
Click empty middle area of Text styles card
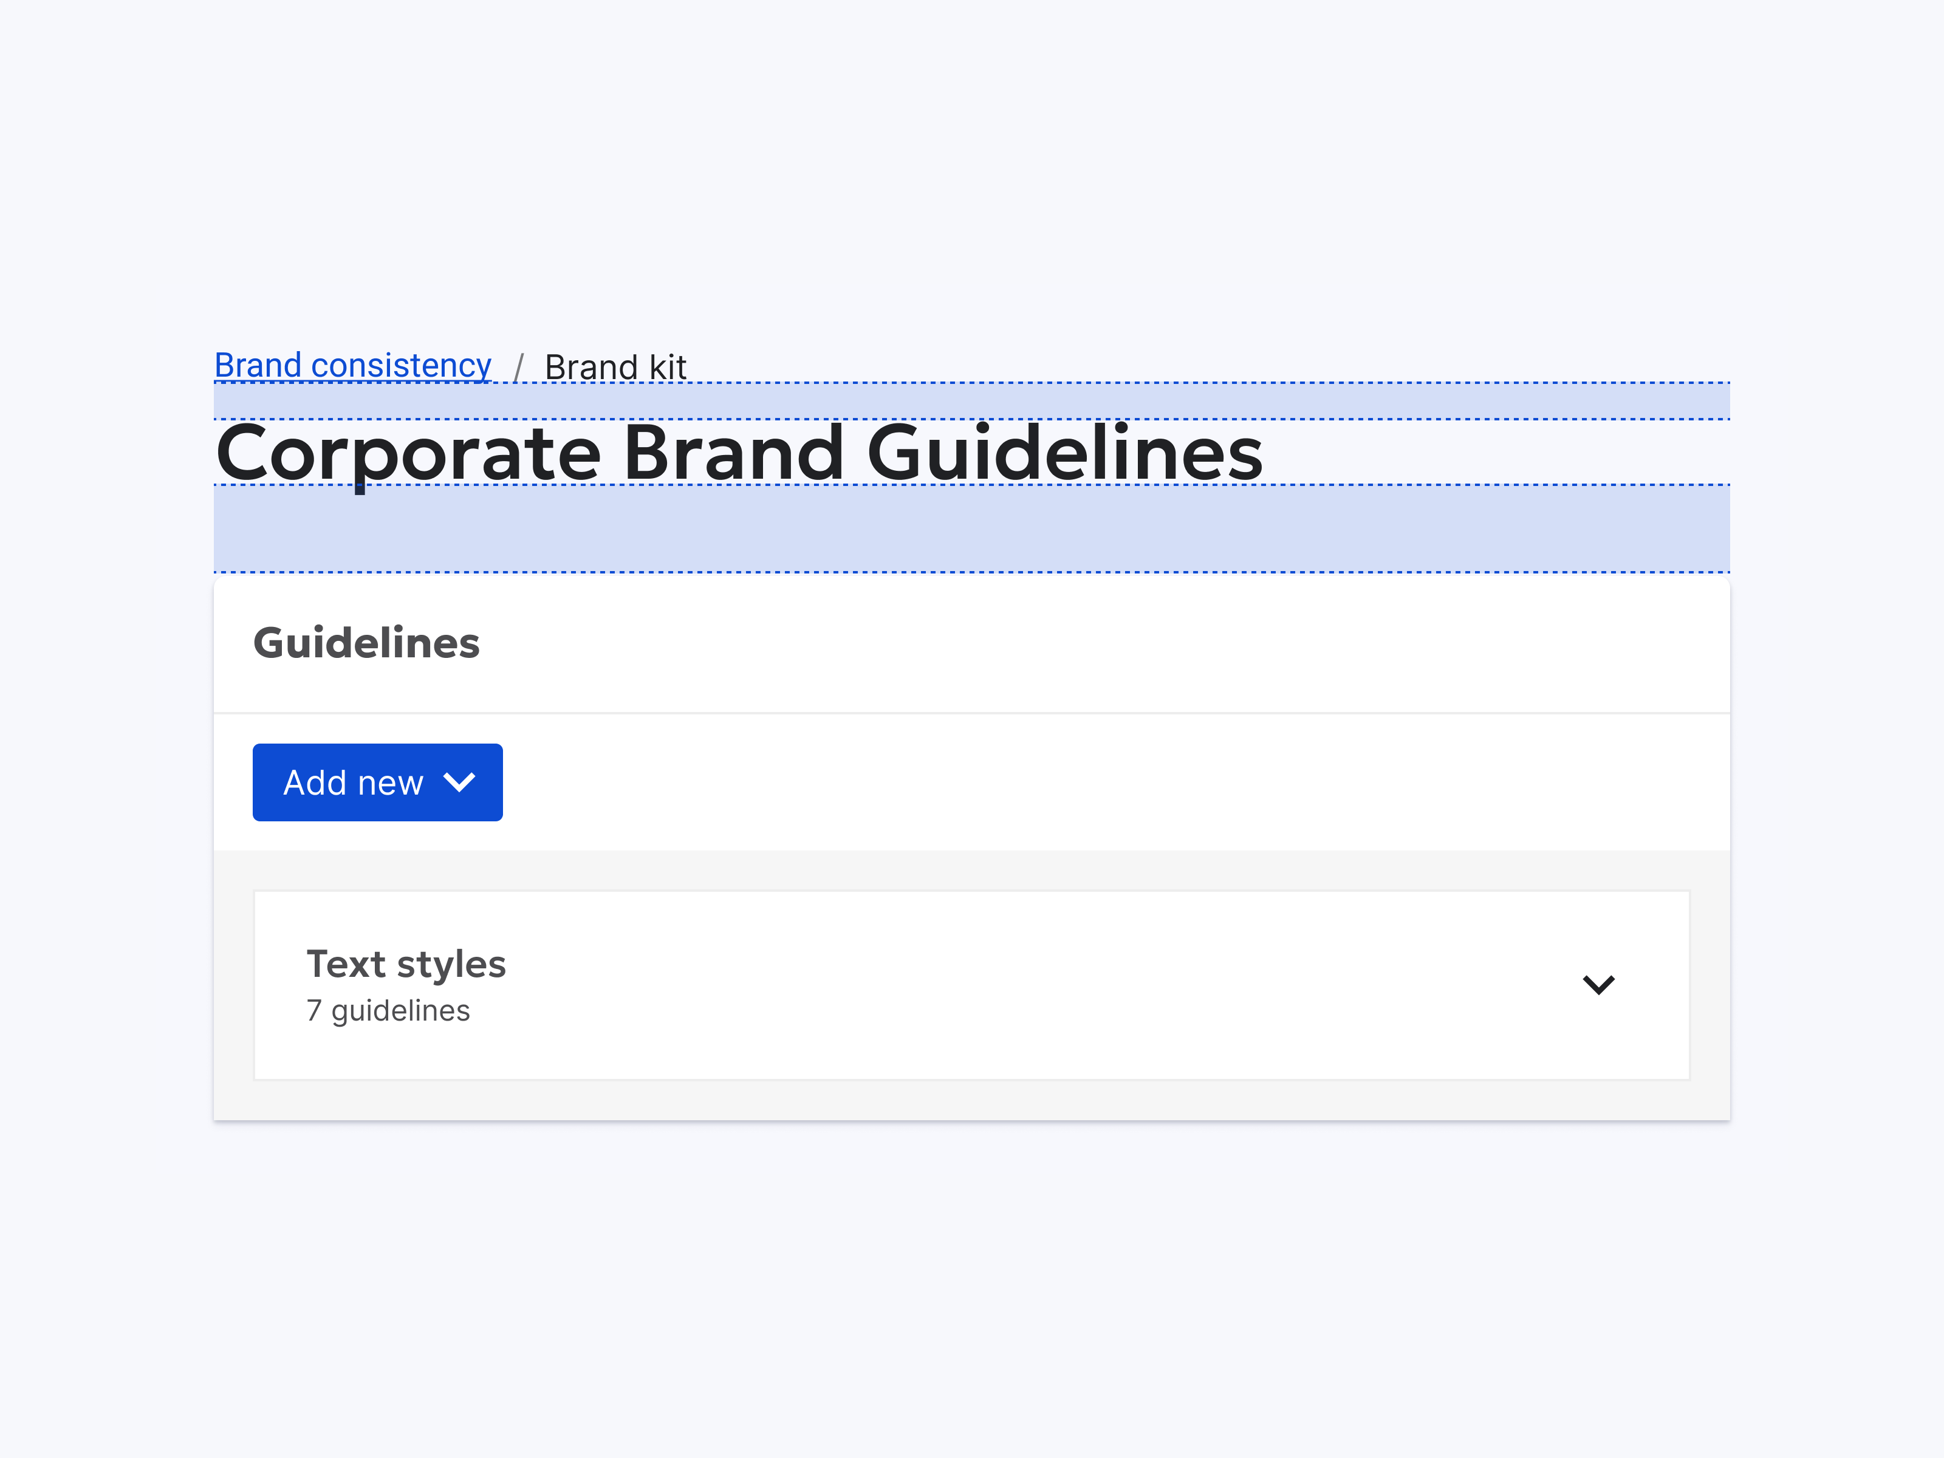[x=967, y=984]
